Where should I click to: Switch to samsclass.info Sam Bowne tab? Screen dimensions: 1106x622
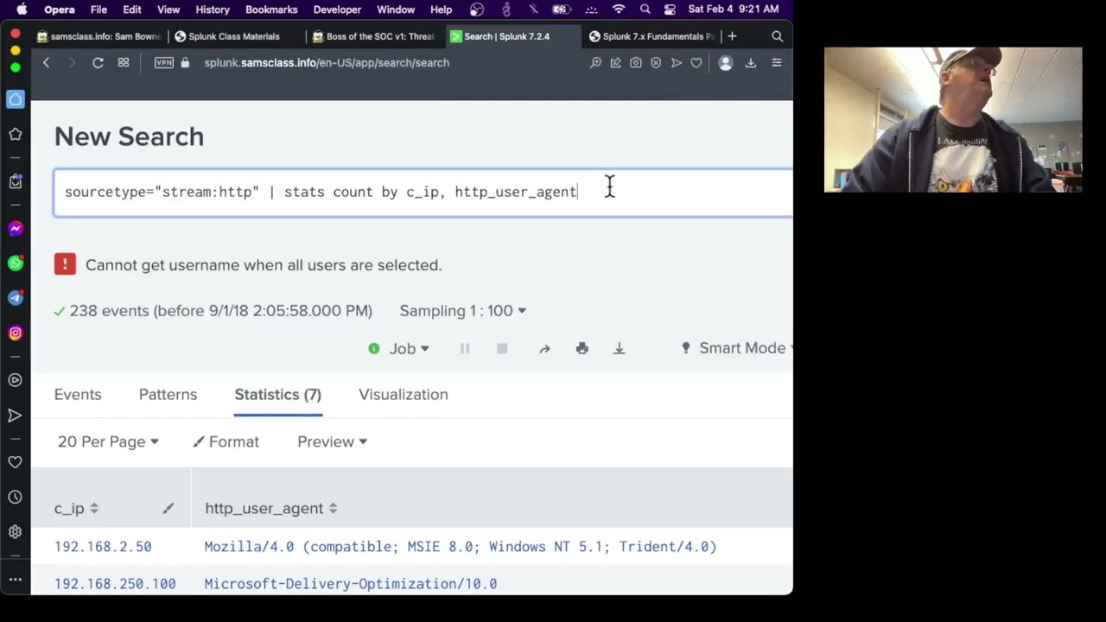pos(99,36)
